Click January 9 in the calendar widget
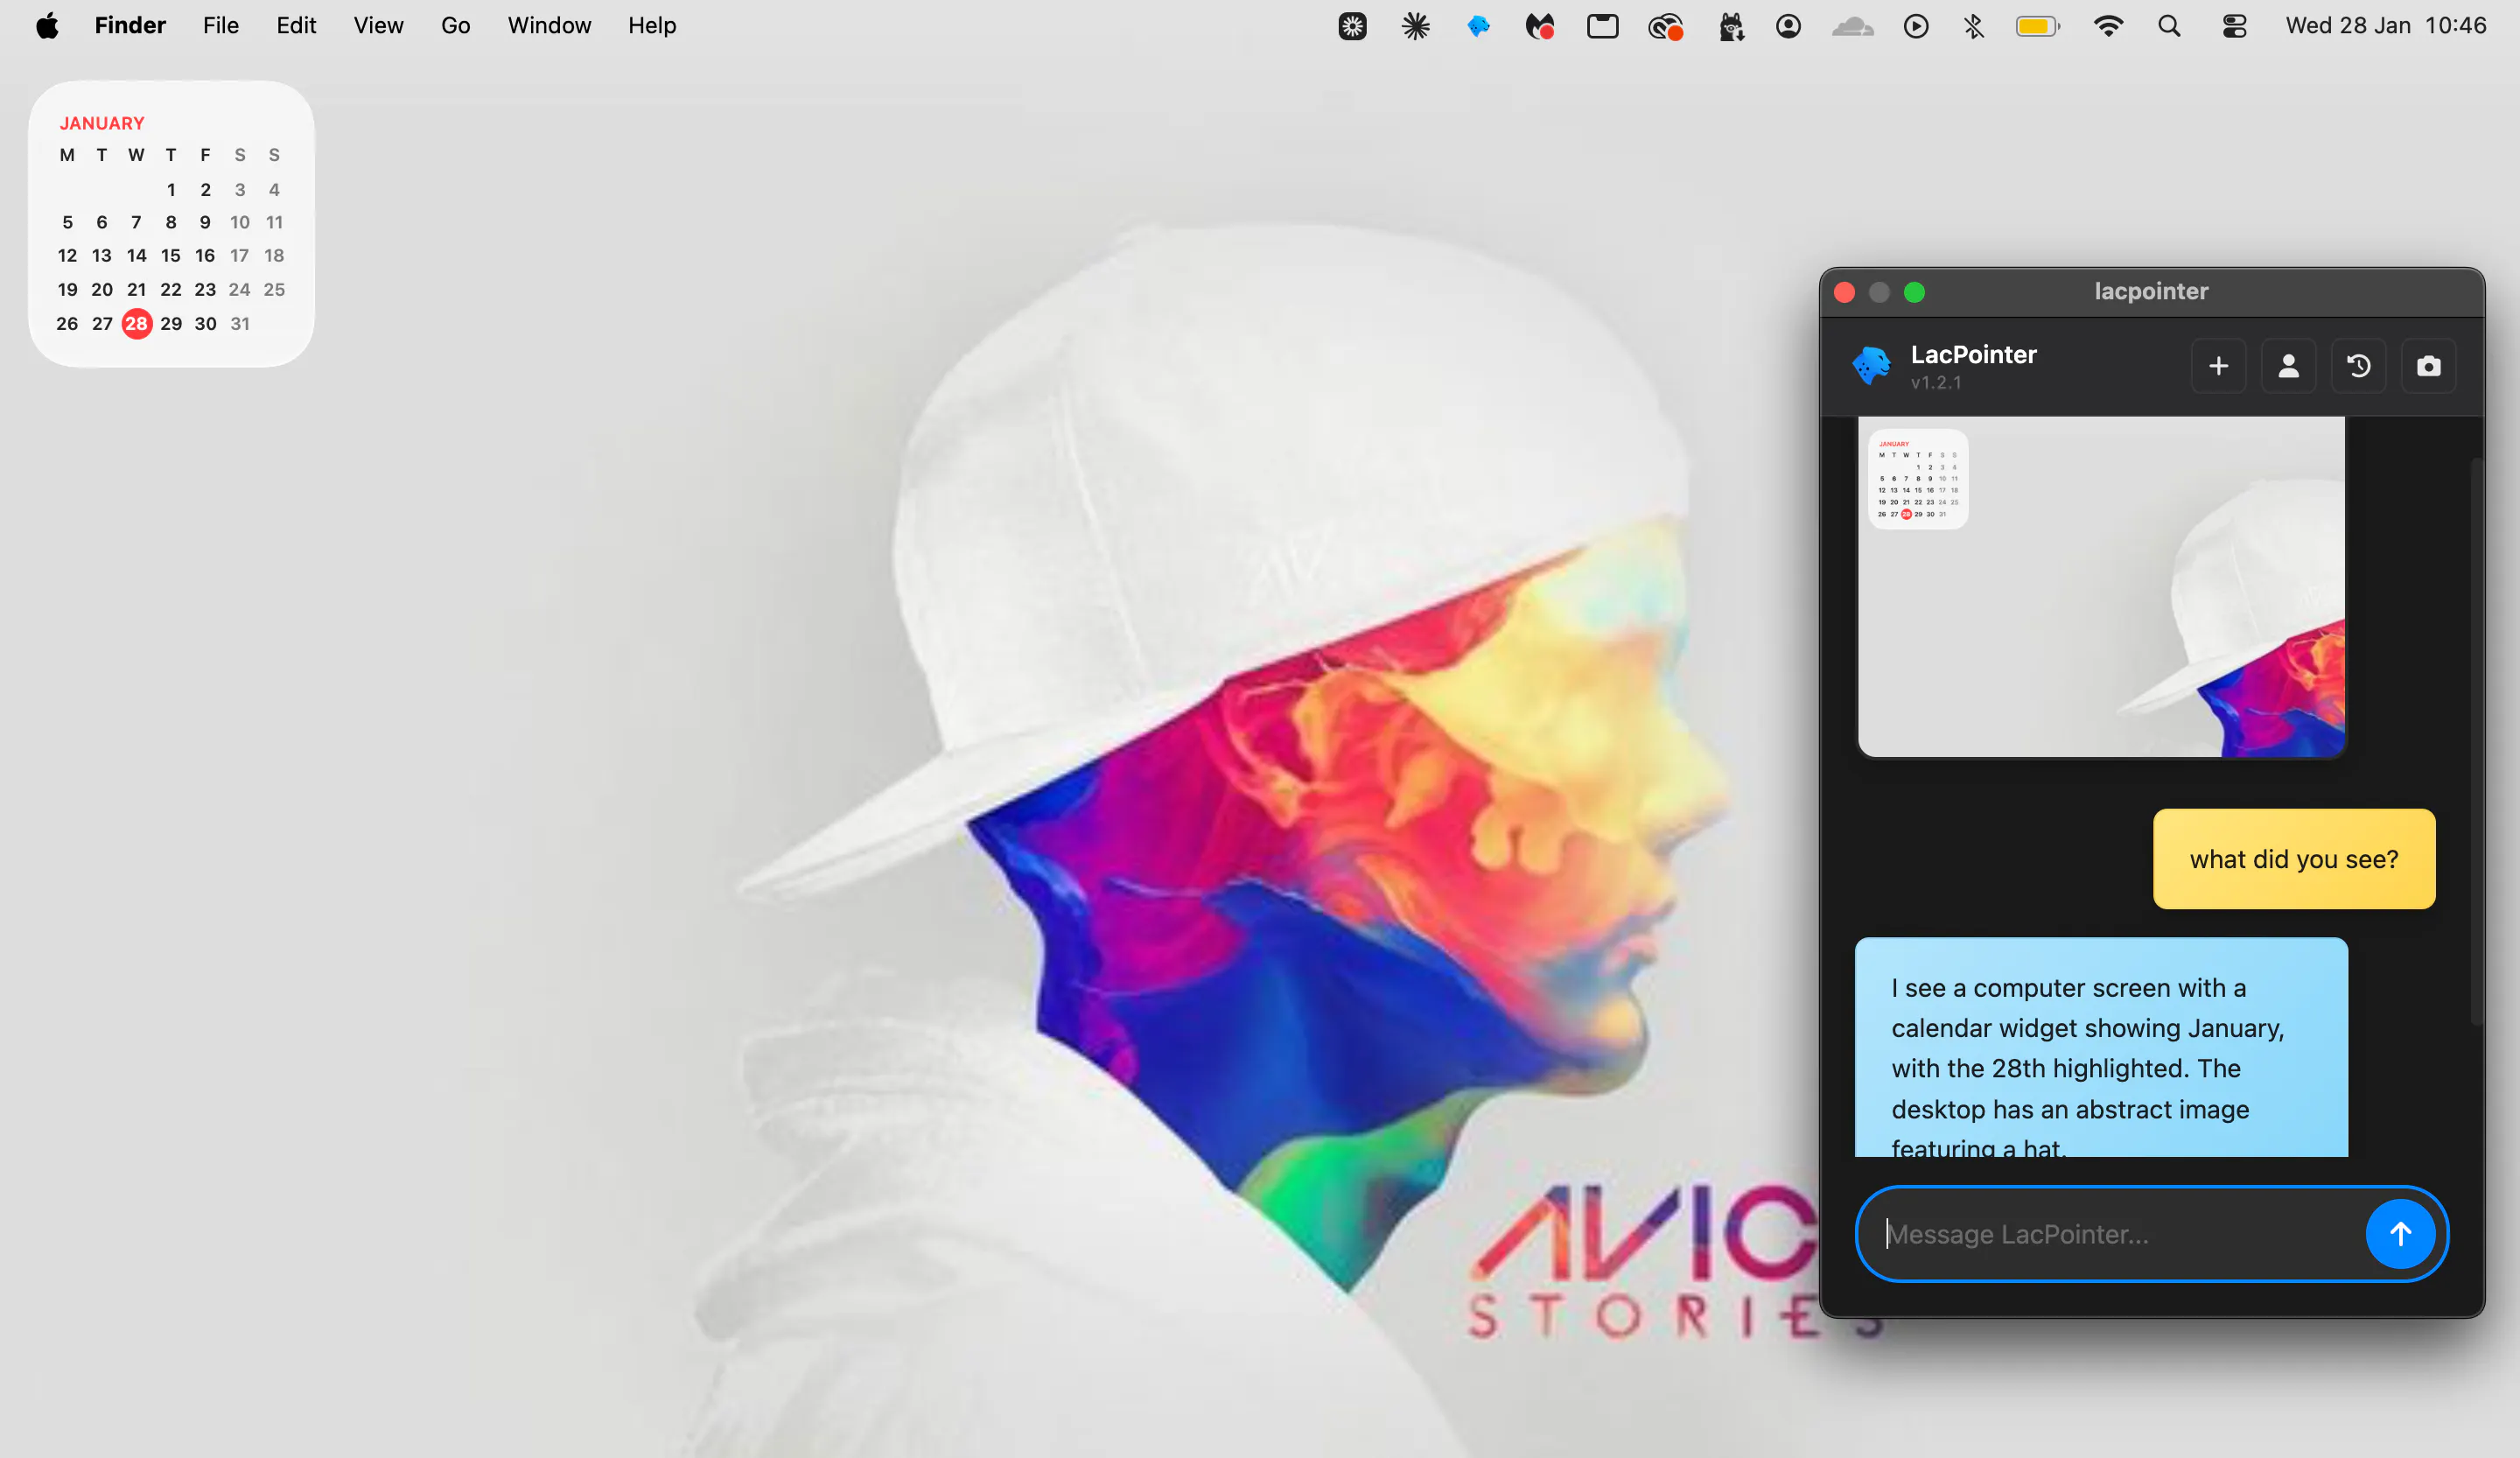The image size is (2520, 1458). [205, 222]
